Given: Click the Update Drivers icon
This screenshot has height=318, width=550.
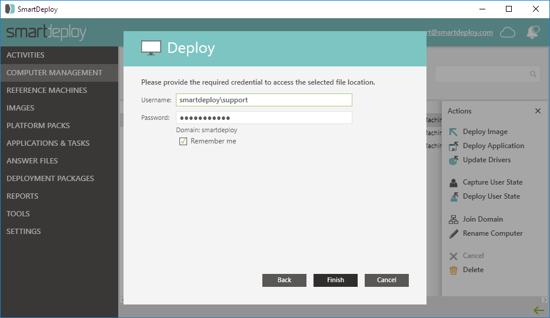Looking at the screenshot, I should click(453, 160).
